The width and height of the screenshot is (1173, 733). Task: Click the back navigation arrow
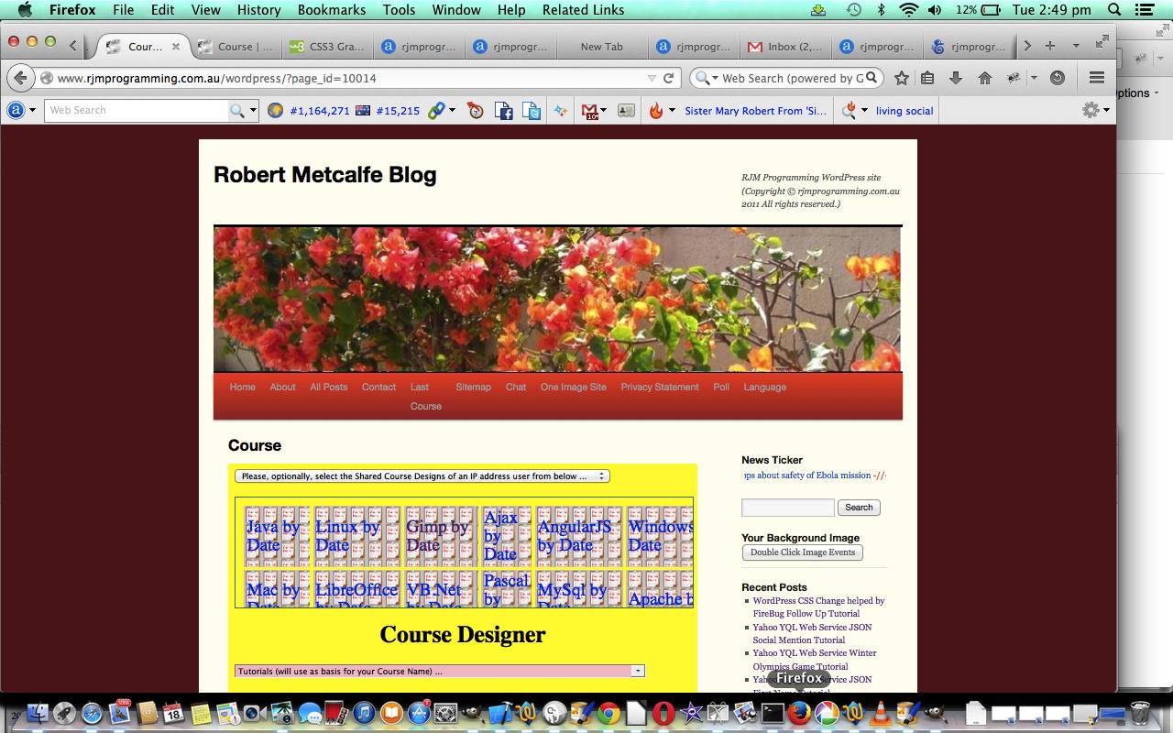tap(21, 78)
